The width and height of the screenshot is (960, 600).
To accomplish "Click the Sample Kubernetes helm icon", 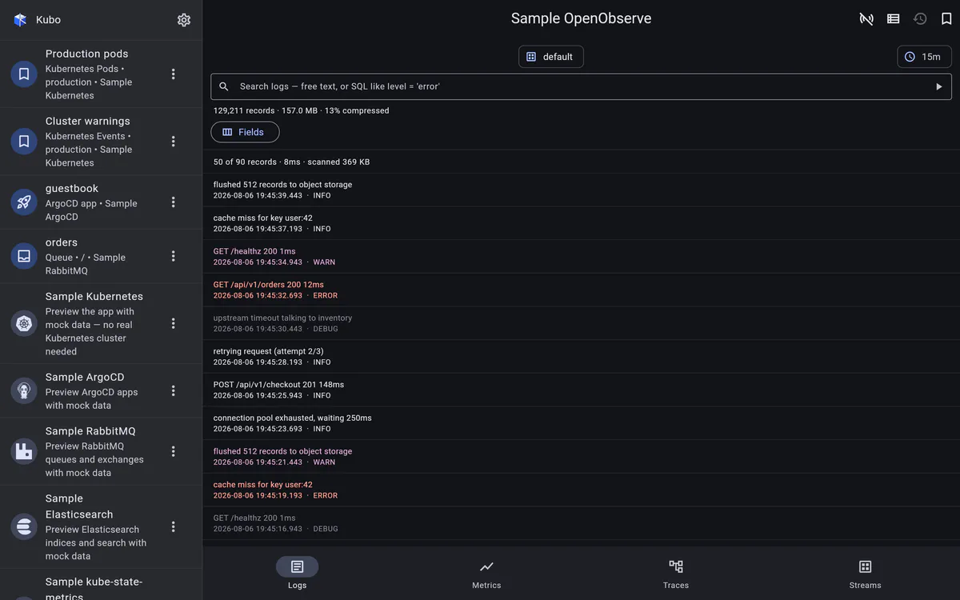I will [24, 323].
